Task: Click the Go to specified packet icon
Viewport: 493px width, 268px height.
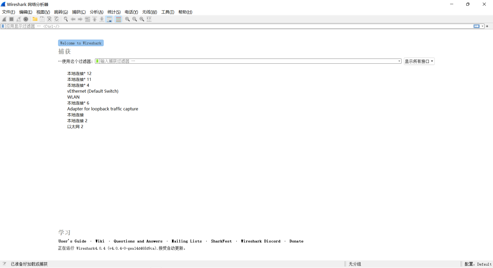Action: [87, 19]
